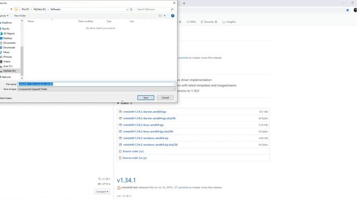Click the tag icon next to v1.34.1 in sidebar
Screen dimensions: 357x200
[x=99, y=179]
